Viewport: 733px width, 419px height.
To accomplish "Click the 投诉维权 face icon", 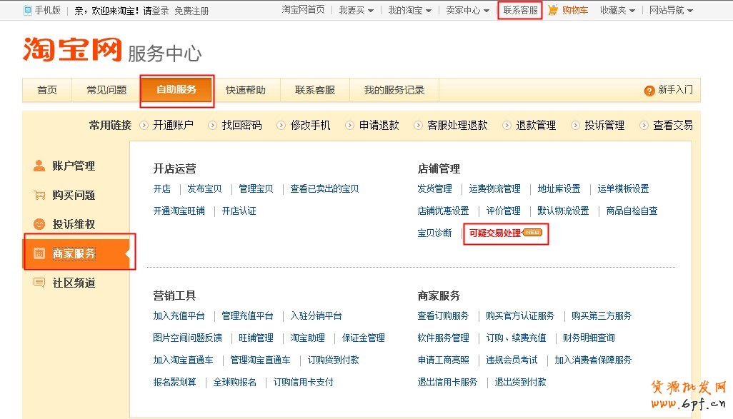I will [x=39, y=224].
